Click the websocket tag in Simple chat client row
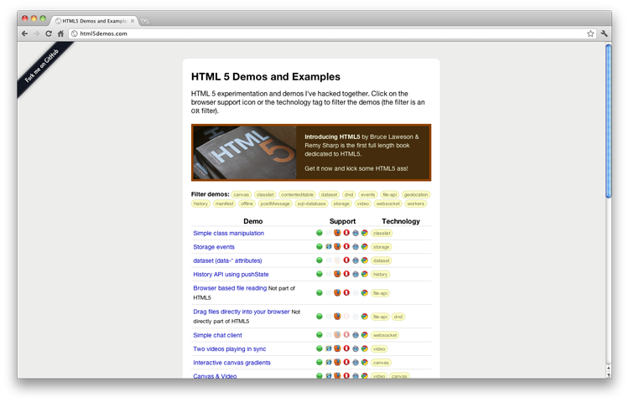The height and width of the screenshot is (402, 629). pyautogui.click(x=385, y=335)
